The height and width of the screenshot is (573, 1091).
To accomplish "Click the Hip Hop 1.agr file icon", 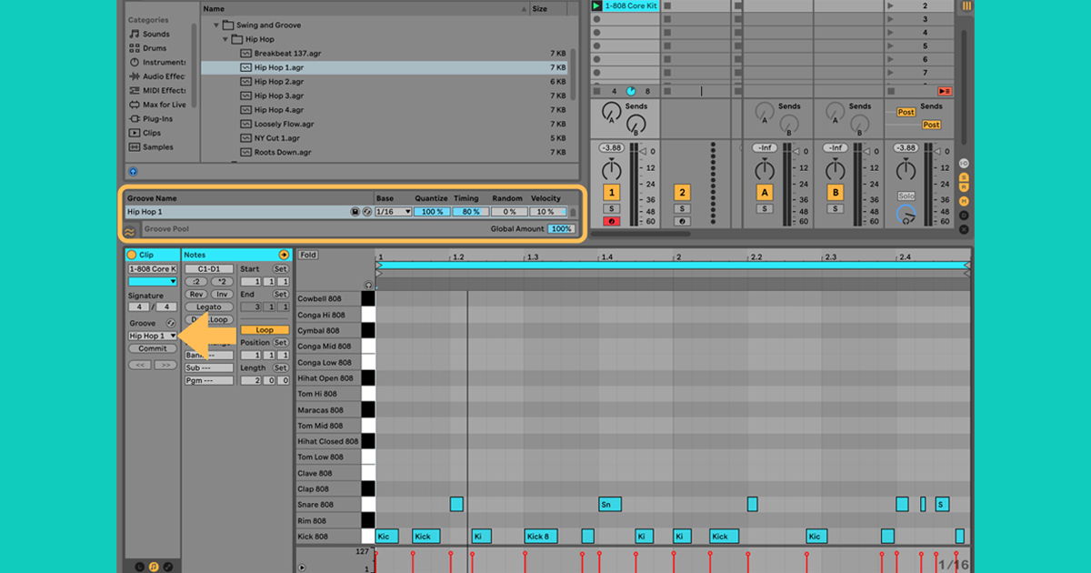I will 245,67.
